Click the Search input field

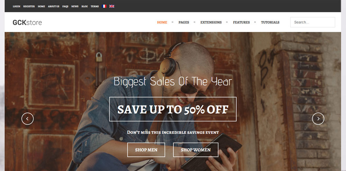(313, 22)
